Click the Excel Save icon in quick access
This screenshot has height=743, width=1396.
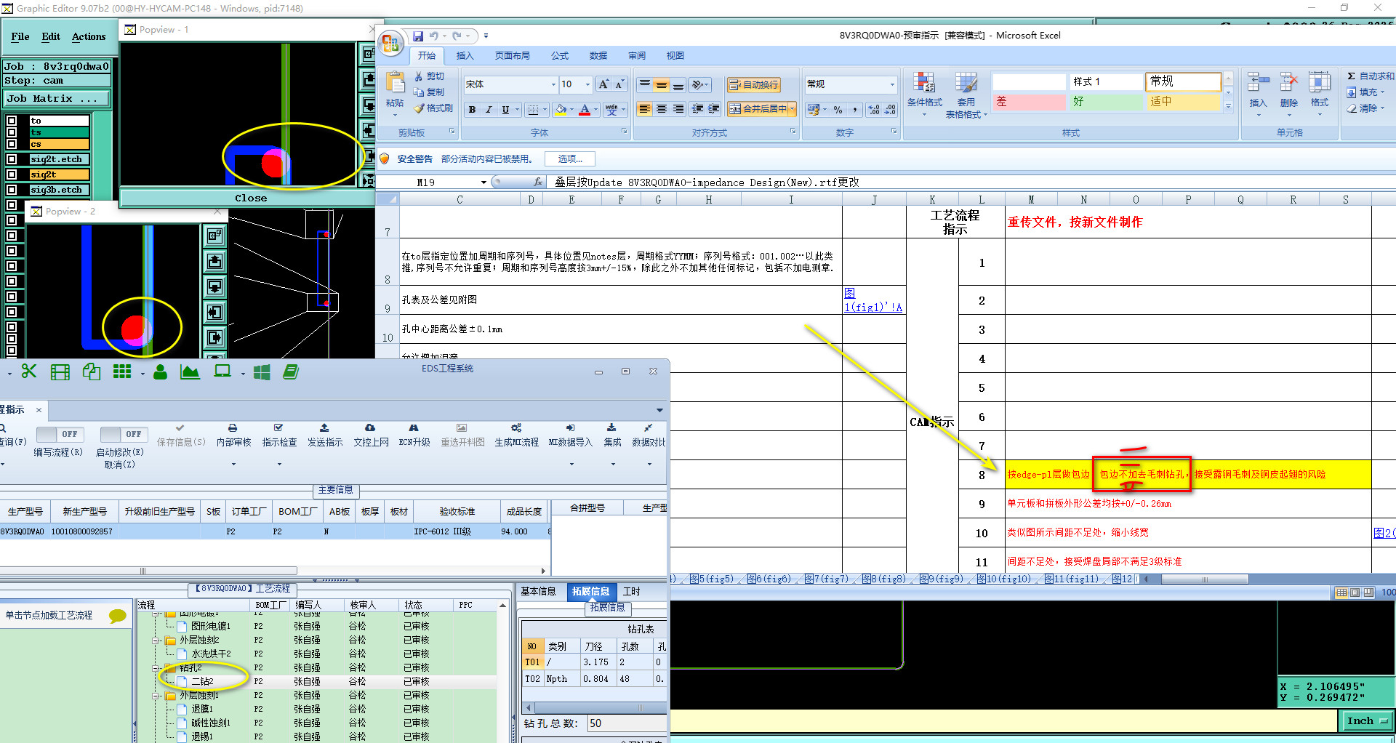(x=418, y=36)
